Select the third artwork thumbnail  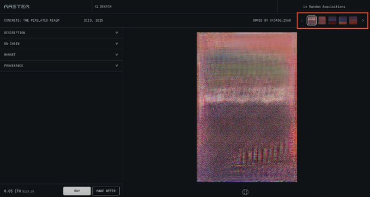point(332,21)
